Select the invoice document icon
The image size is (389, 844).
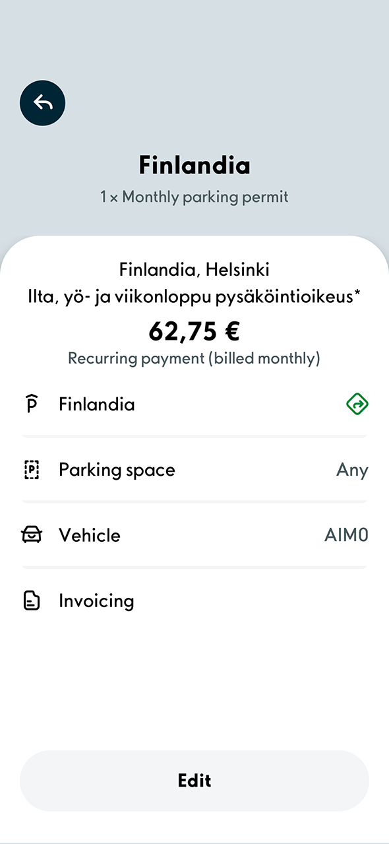(x=30, y=601)
